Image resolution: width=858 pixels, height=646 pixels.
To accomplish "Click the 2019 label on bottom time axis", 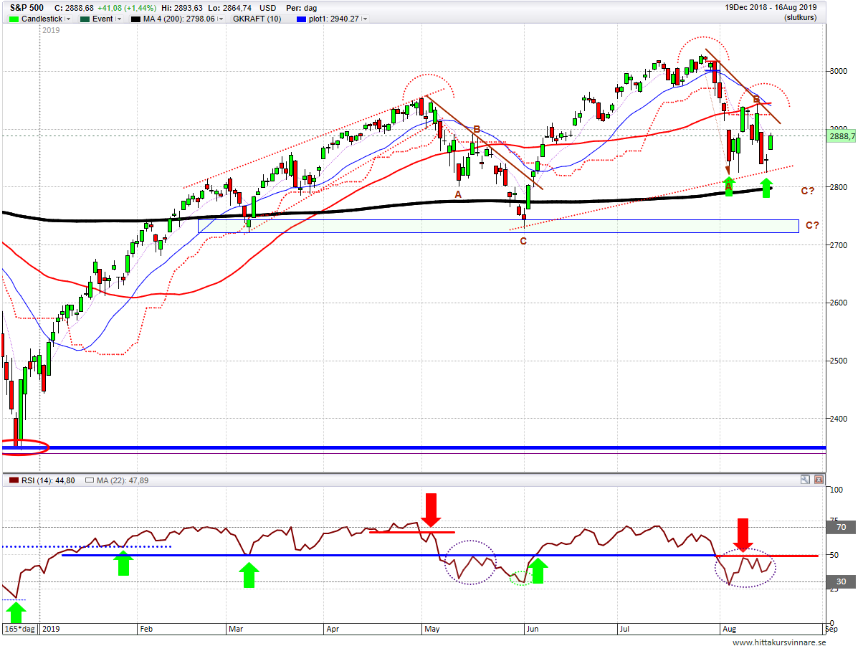I will [51, 629].
